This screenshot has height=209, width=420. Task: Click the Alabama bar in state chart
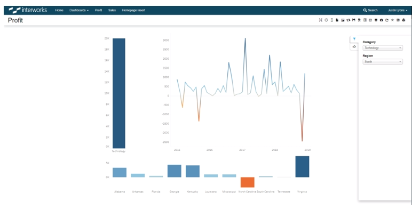[x=120, y=172]
